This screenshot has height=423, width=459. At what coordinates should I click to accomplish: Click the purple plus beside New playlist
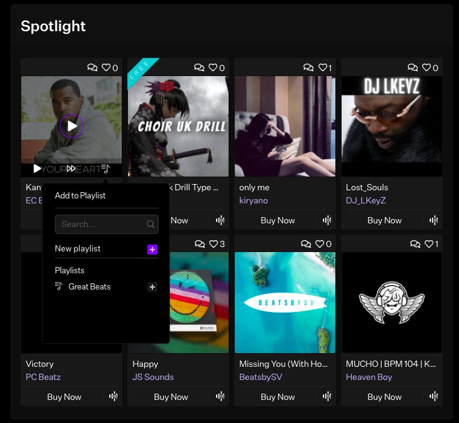click(x=152, y=249)
